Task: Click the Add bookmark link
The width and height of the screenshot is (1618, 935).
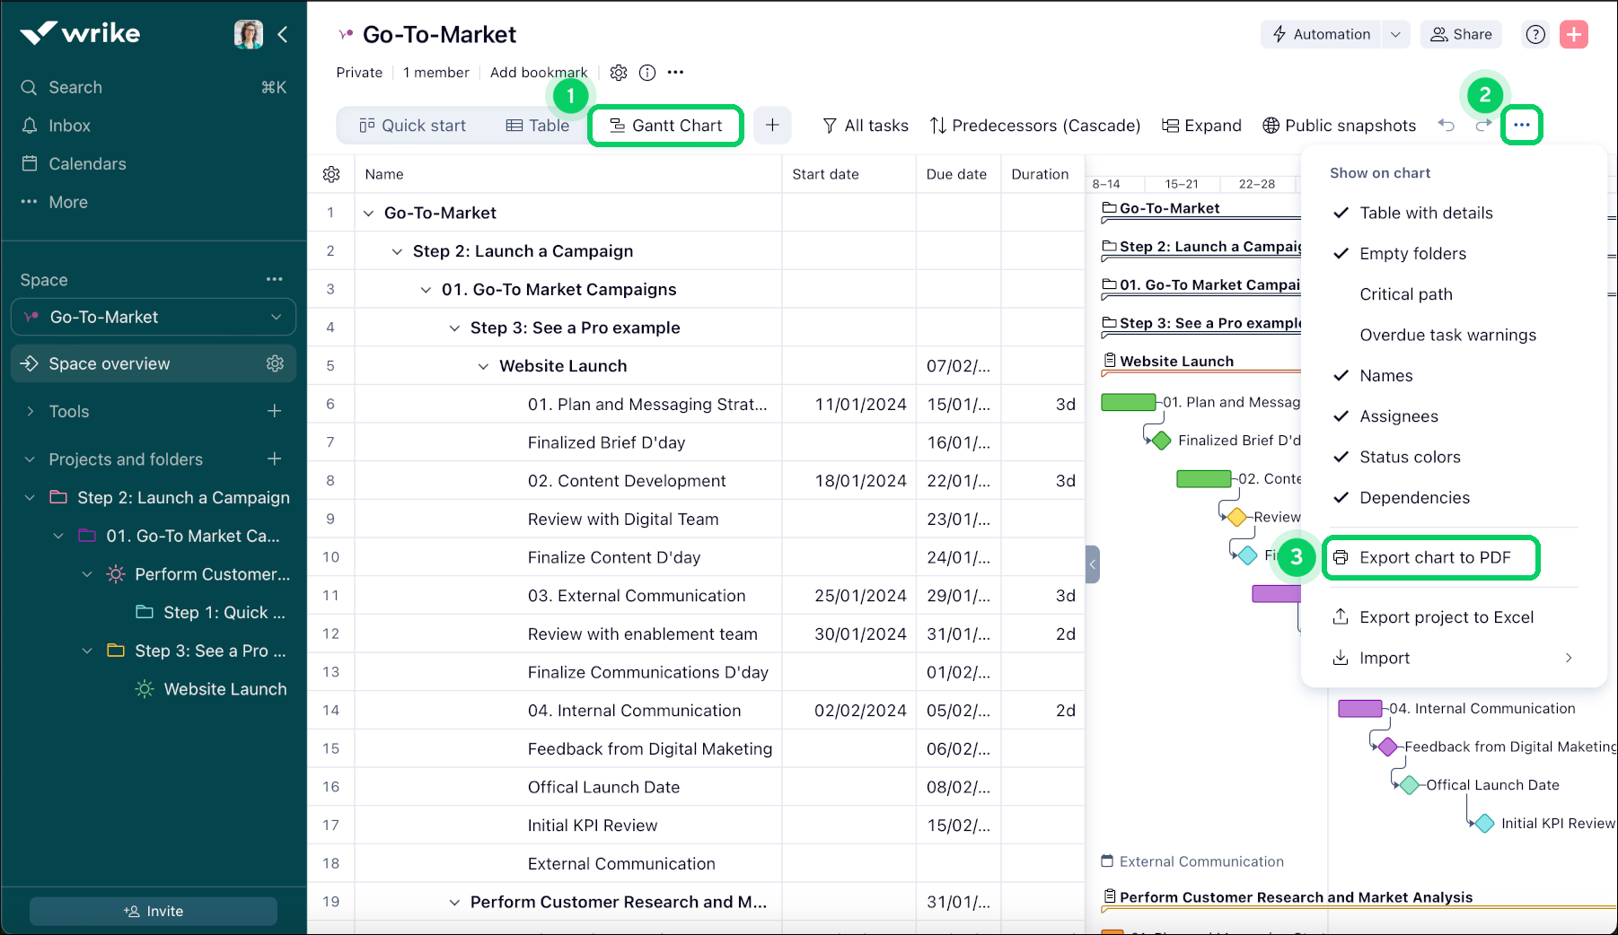Action: coord(539,72)
